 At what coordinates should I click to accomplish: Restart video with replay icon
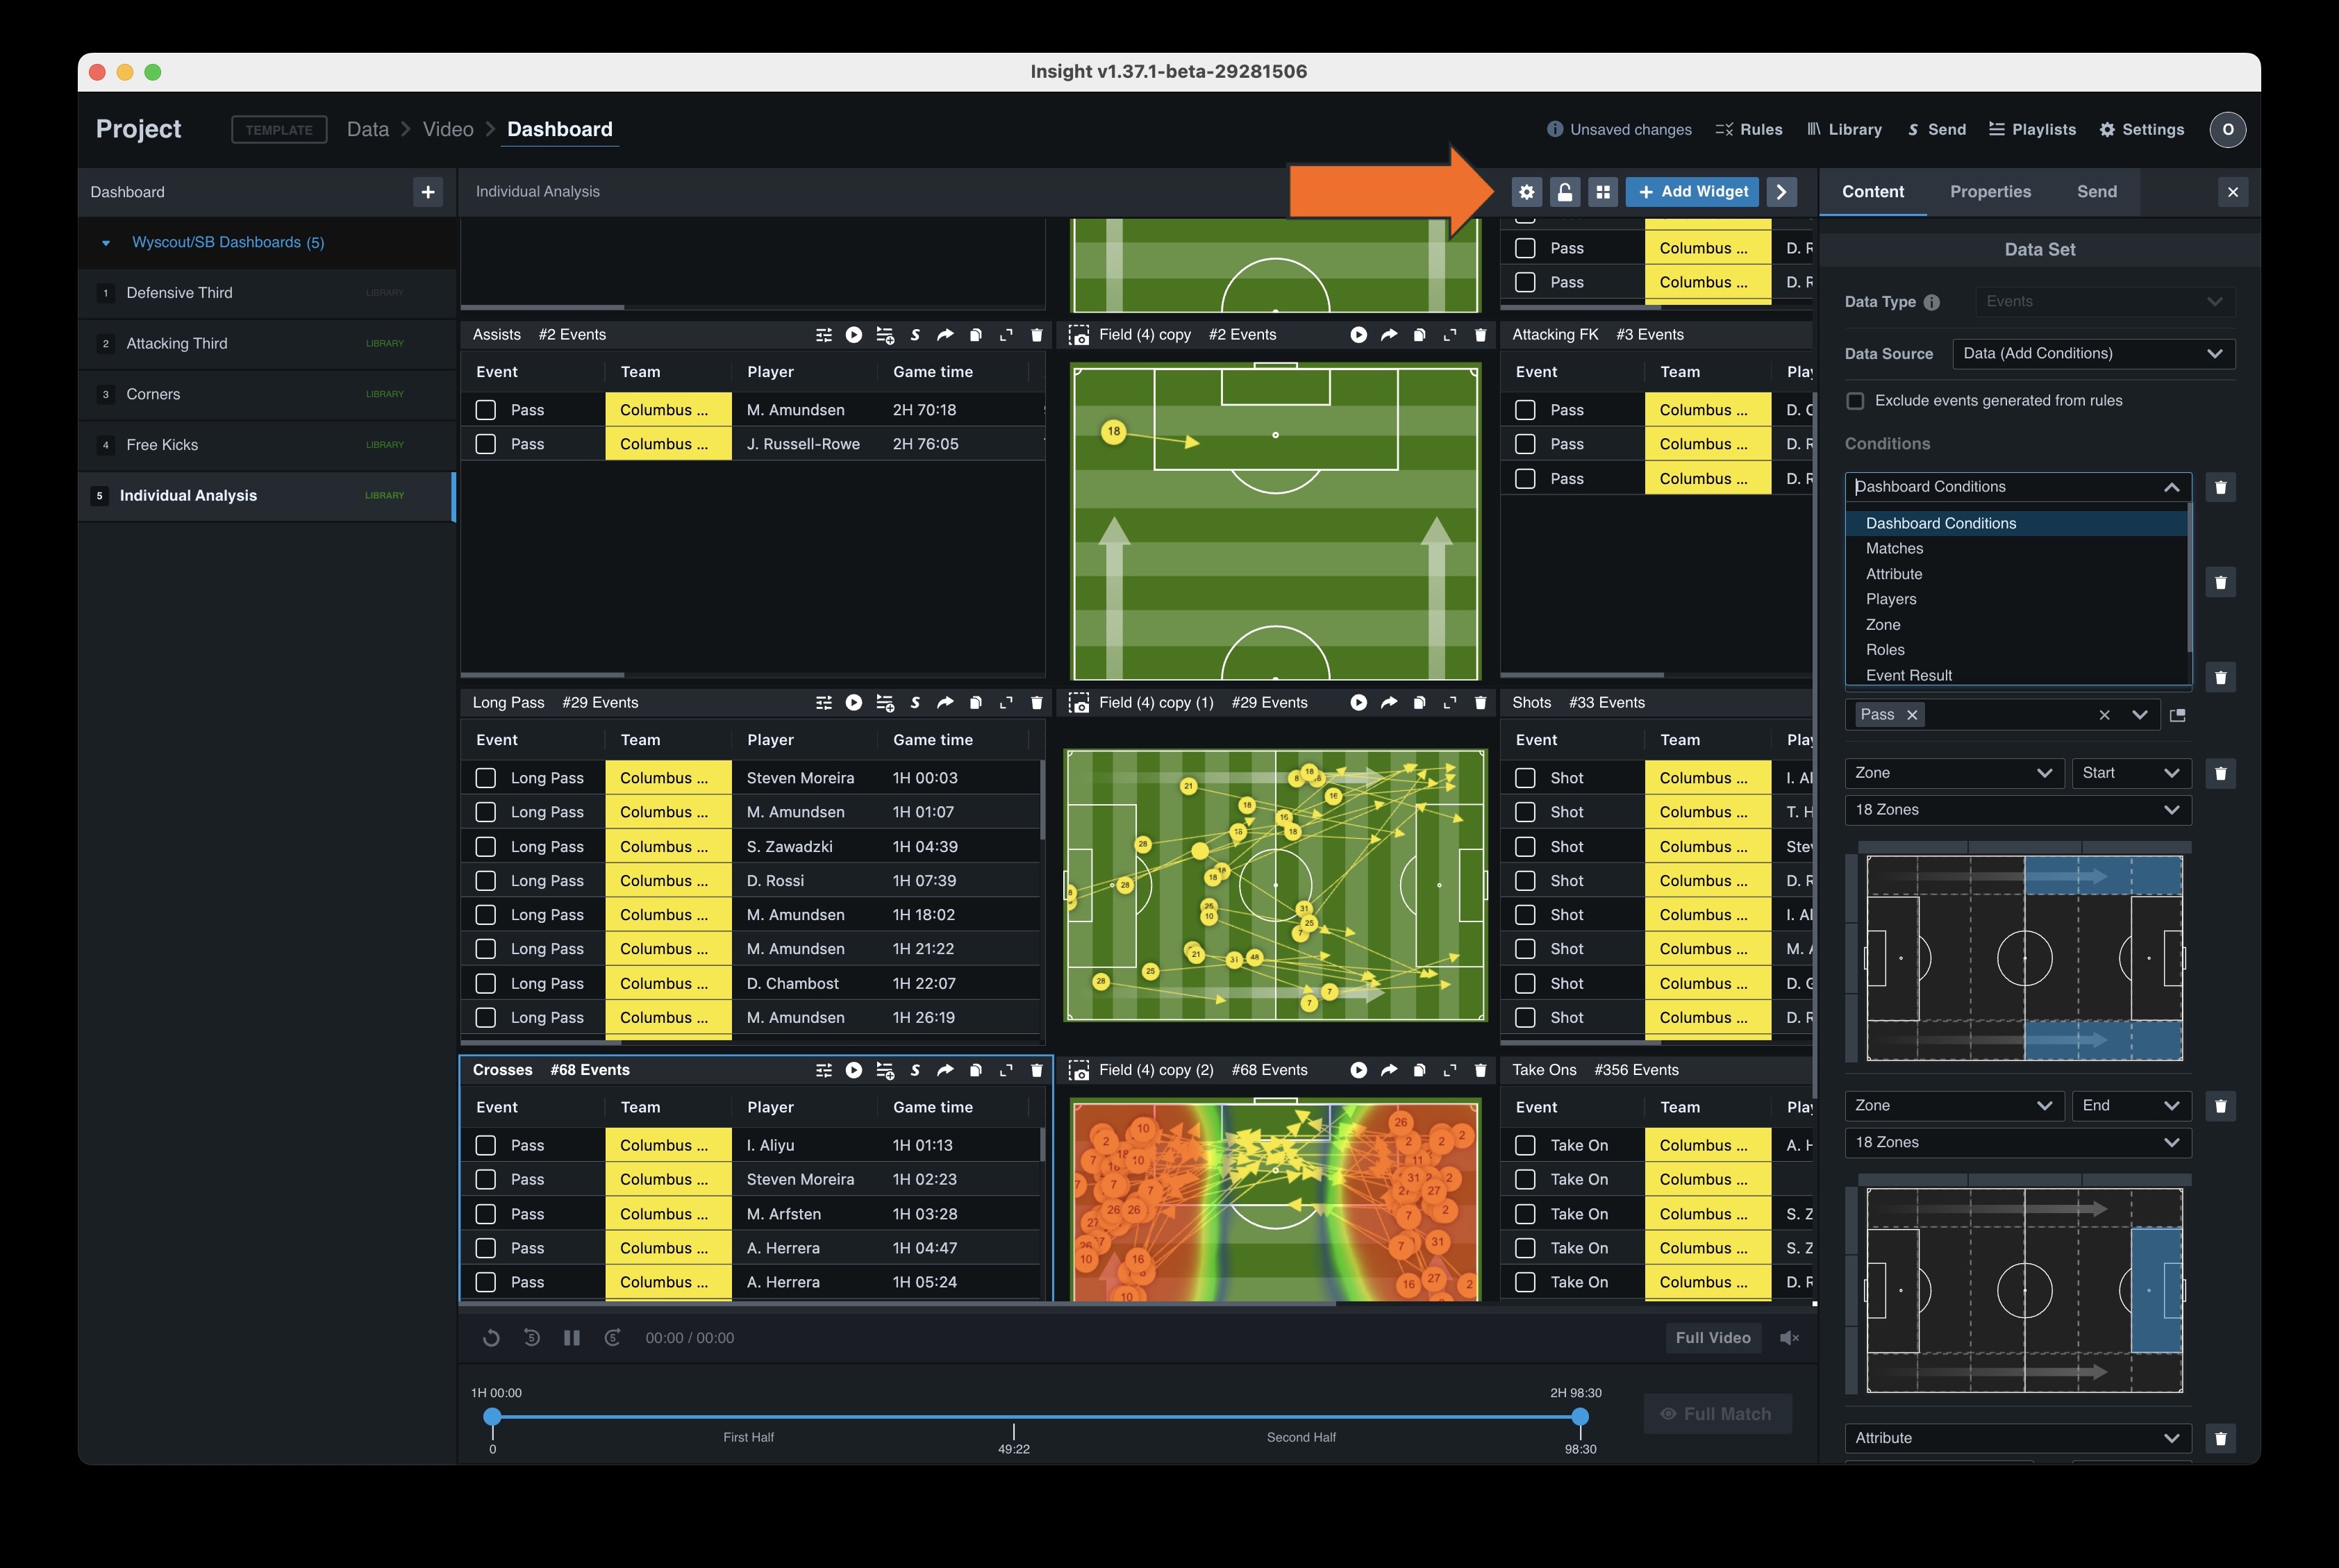click(491, 1338)
